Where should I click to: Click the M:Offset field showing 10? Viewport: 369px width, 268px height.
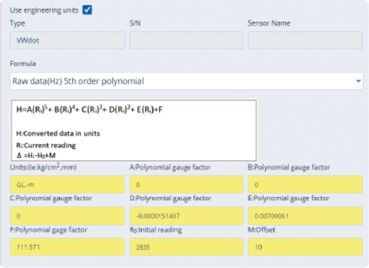(305, 247)
